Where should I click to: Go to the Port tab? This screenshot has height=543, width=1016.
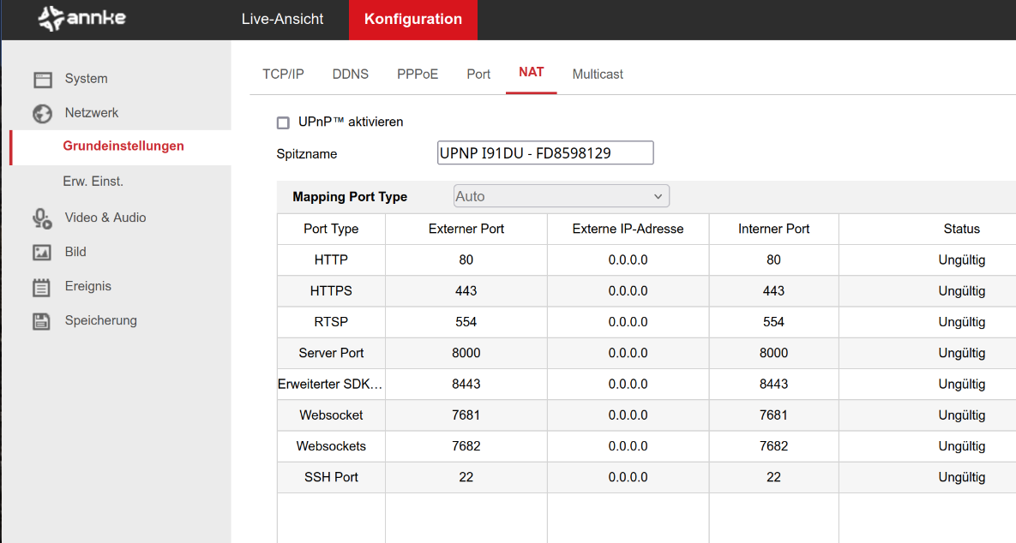pos(478,75)
